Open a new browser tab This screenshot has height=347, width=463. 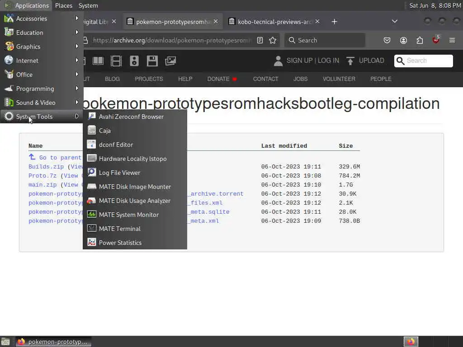pos(334,22)
